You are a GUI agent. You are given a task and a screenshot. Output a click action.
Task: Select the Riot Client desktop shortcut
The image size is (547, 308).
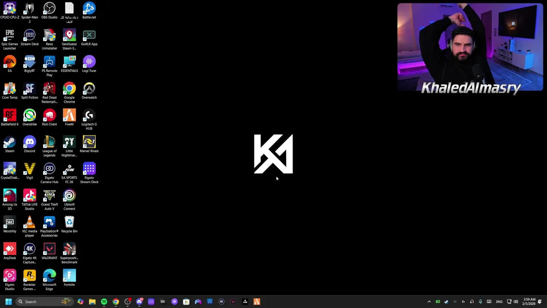tap(49, 118)
